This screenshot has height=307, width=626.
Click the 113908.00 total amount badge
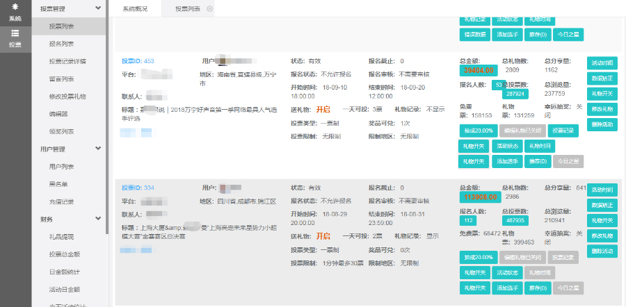tap(480, 197)
